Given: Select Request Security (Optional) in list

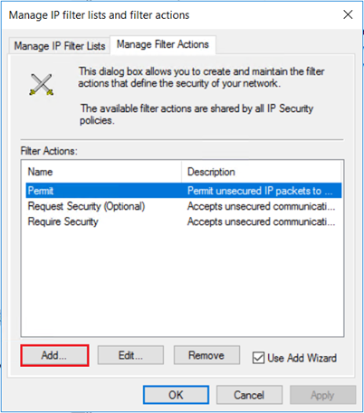Looking at the screenshot, I should tap(86, 206).
